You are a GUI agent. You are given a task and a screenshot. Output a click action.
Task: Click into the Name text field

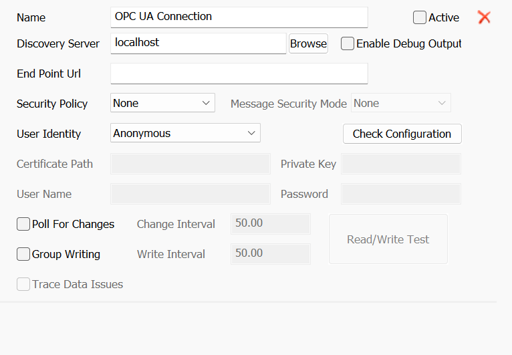tap(239, 17)
